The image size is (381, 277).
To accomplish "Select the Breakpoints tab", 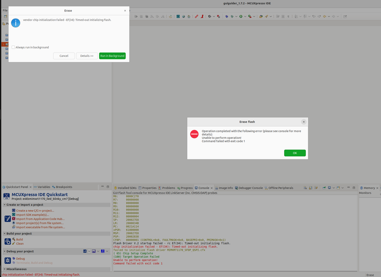I will (62, 187).
